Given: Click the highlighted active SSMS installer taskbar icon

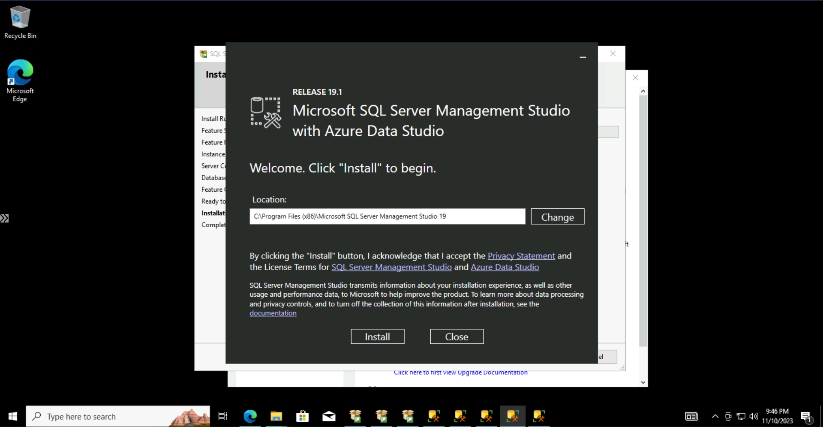Looking at the screenshot, I should (x=513, y=416).
